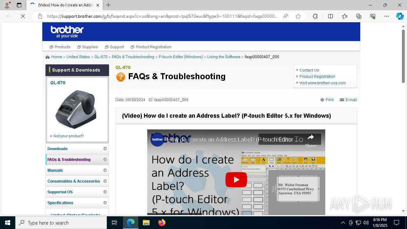Open the taskbar clock and calendar

coord(380,223)
